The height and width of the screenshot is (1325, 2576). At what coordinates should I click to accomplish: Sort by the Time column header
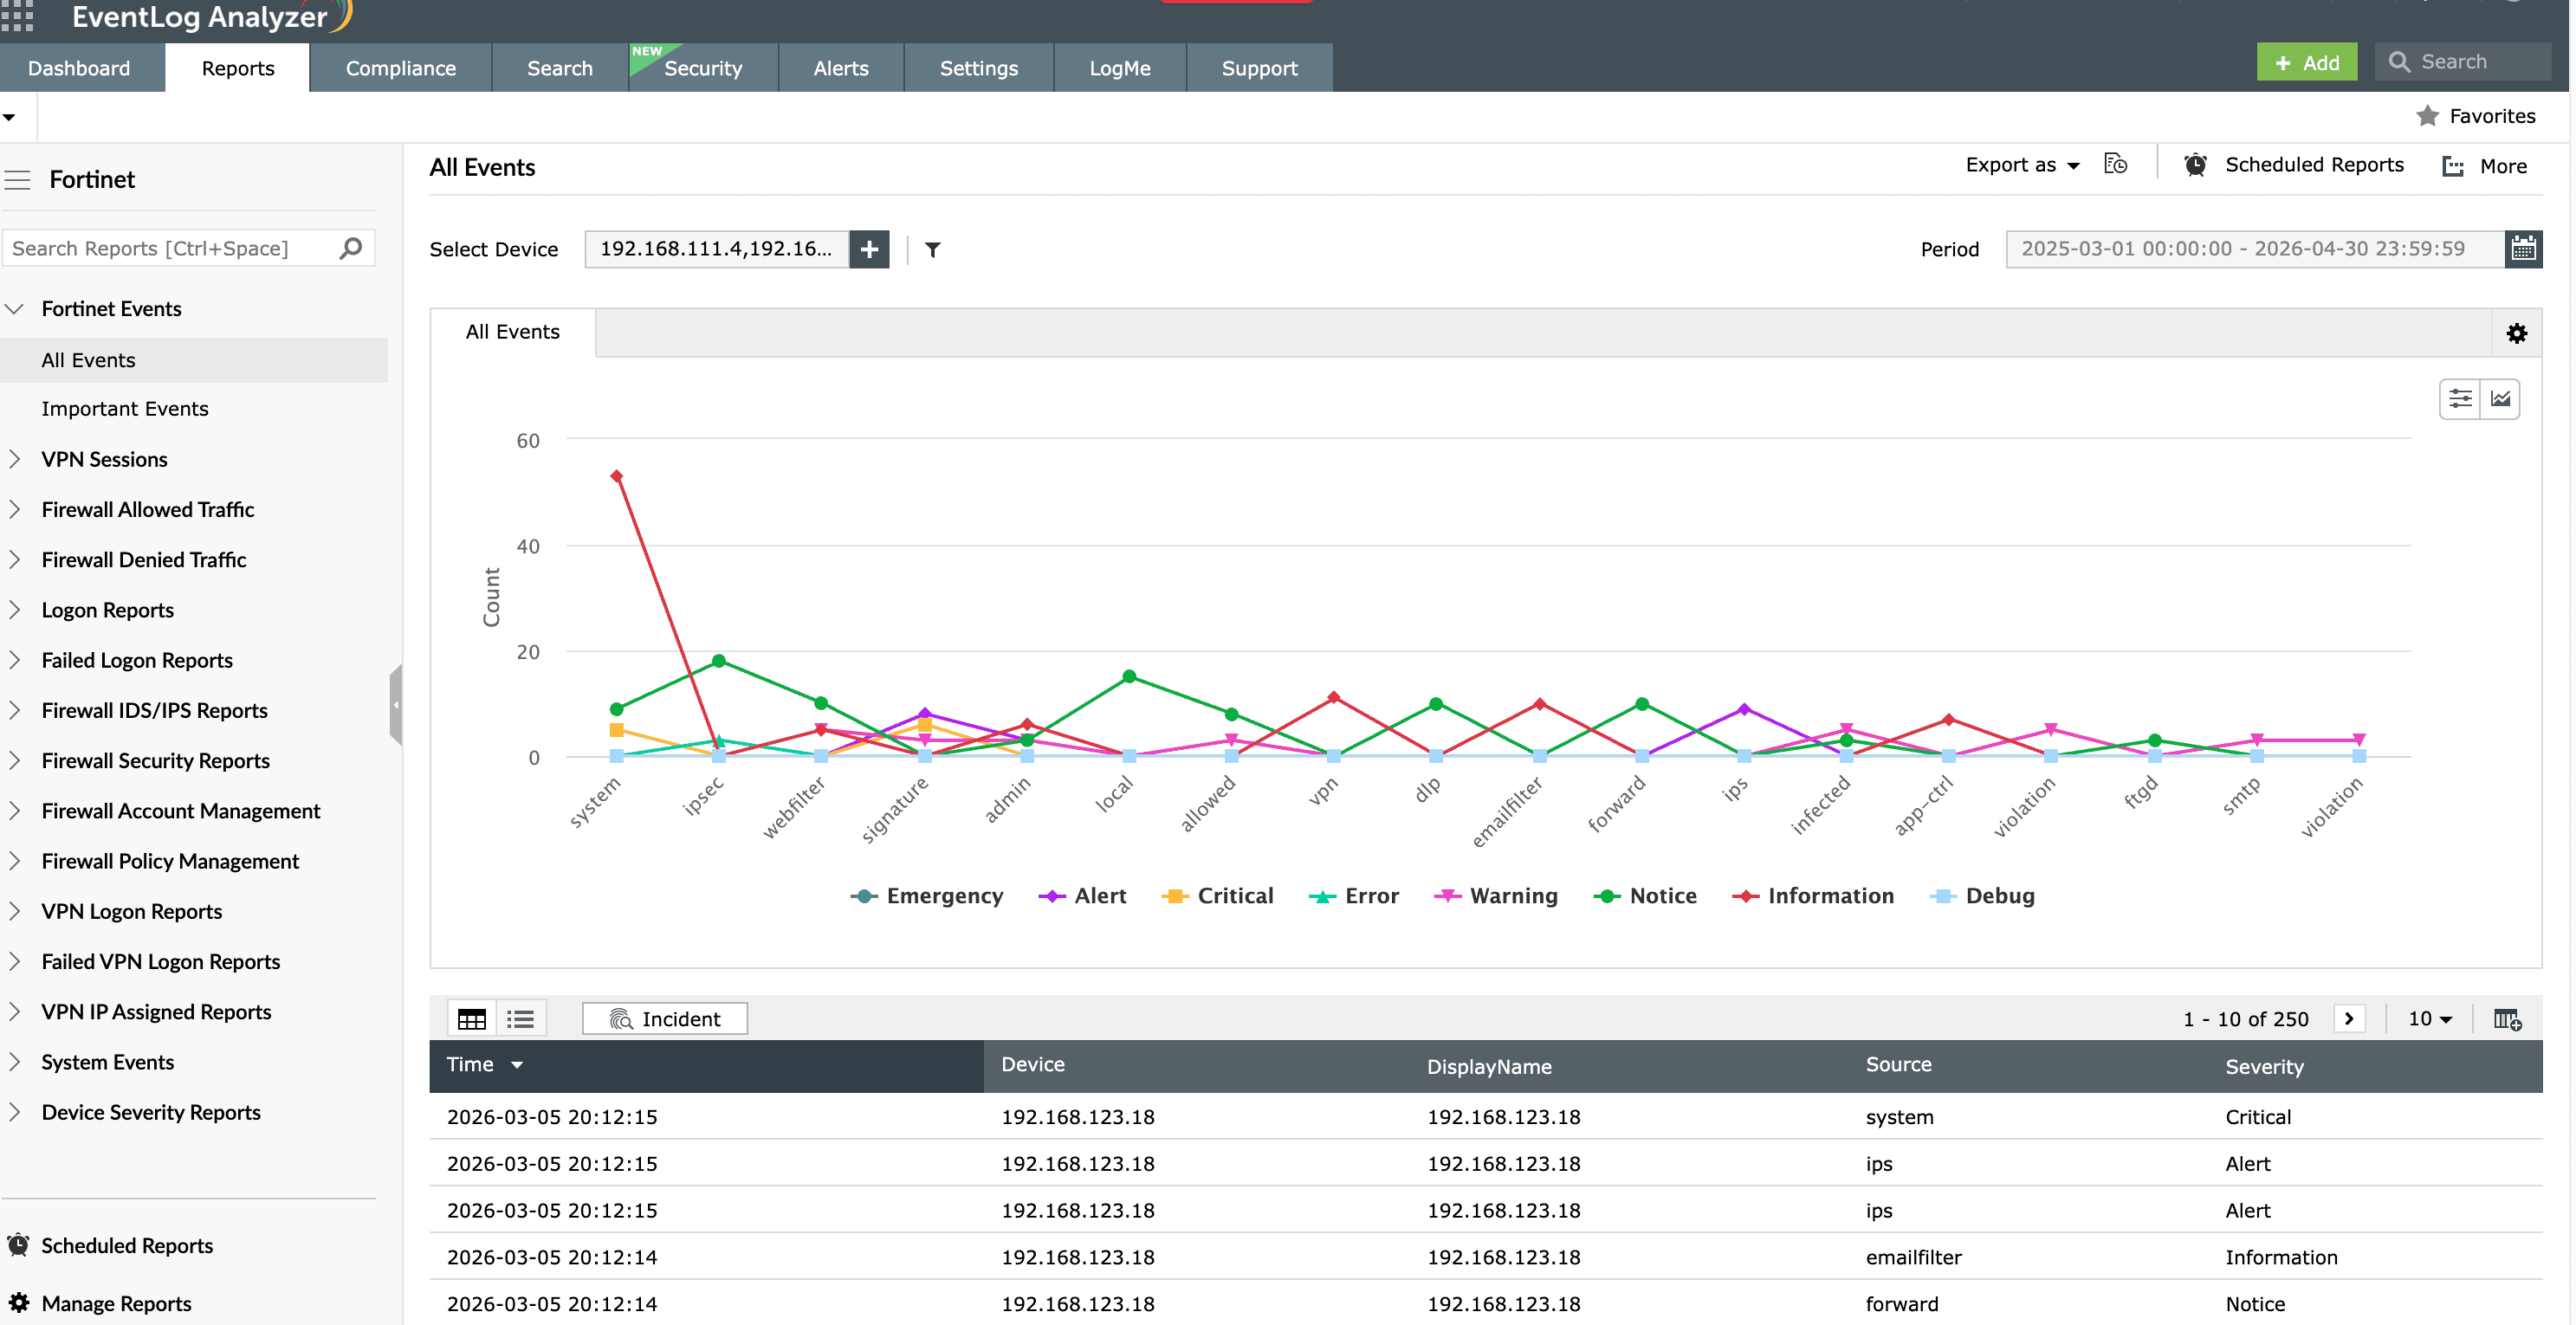coord(706,1065)
